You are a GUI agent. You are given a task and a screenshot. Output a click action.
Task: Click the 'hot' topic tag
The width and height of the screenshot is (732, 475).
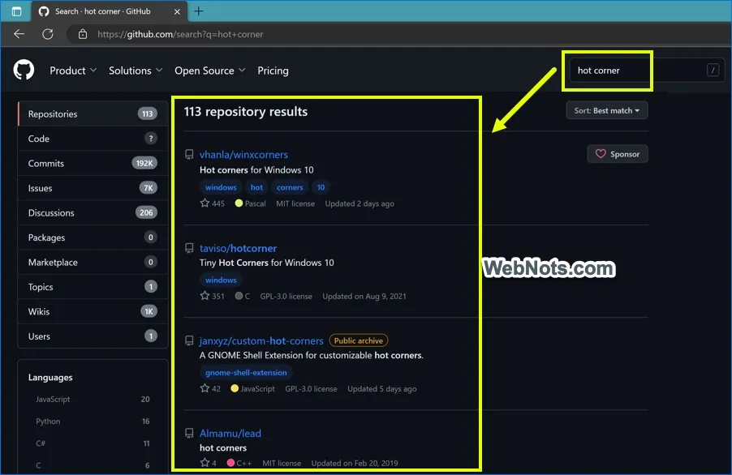[256, 187]
